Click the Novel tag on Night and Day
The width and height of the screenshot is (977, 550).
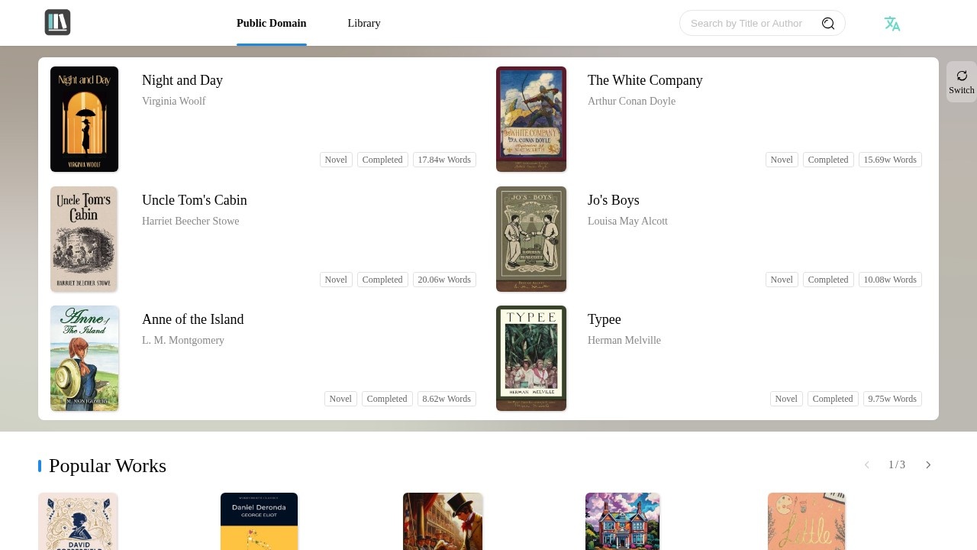pos(336,160)
